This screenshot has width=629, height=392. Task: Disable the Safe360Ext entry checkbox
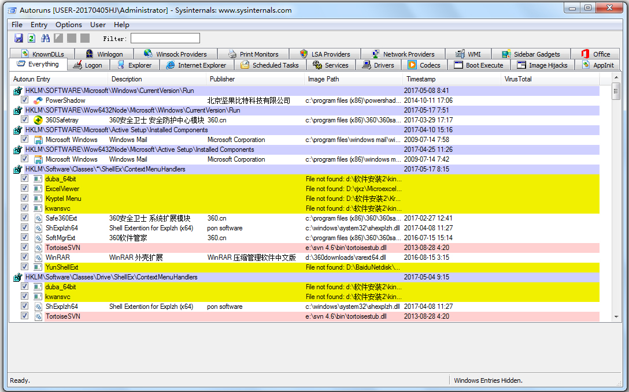tap(24, 218)
